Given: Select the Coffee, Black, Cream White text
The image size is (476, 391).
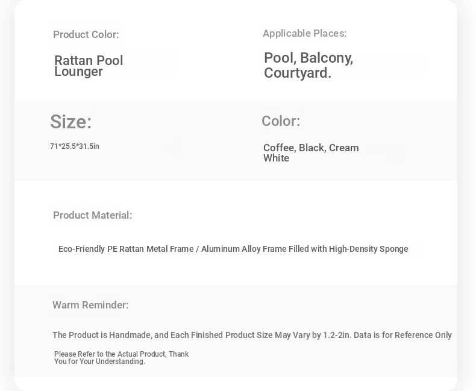Looking at the screenshot, I should 311,152.
